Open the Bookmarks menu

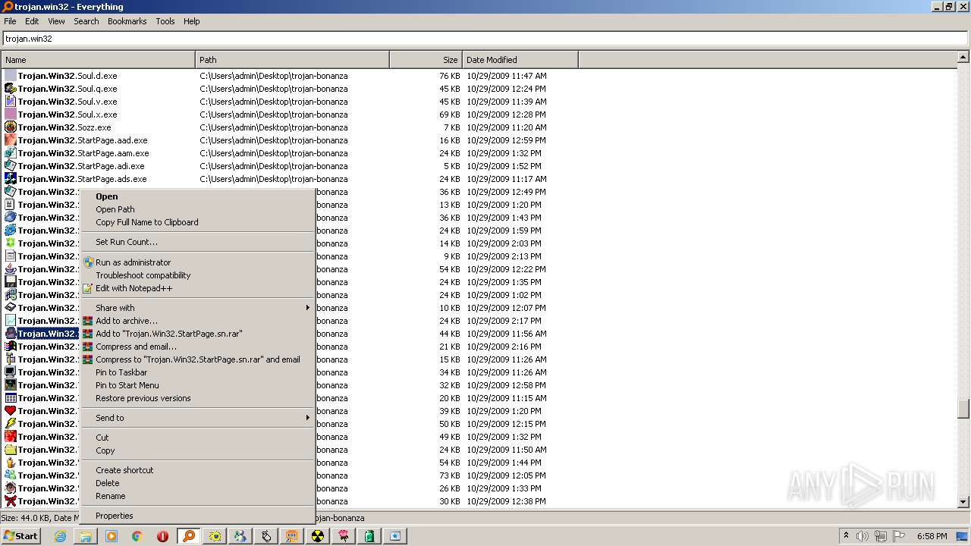pos(127,21)
